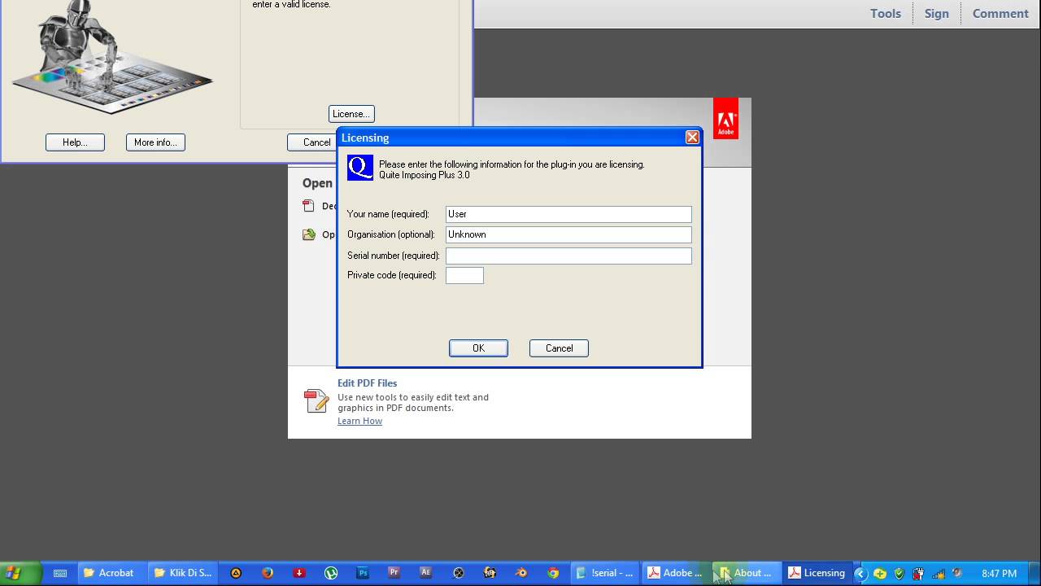Launch Photoshop from the taskbar
This screenshot has width=1041, height=586.
pyautogui.click(x=363, y=573)
